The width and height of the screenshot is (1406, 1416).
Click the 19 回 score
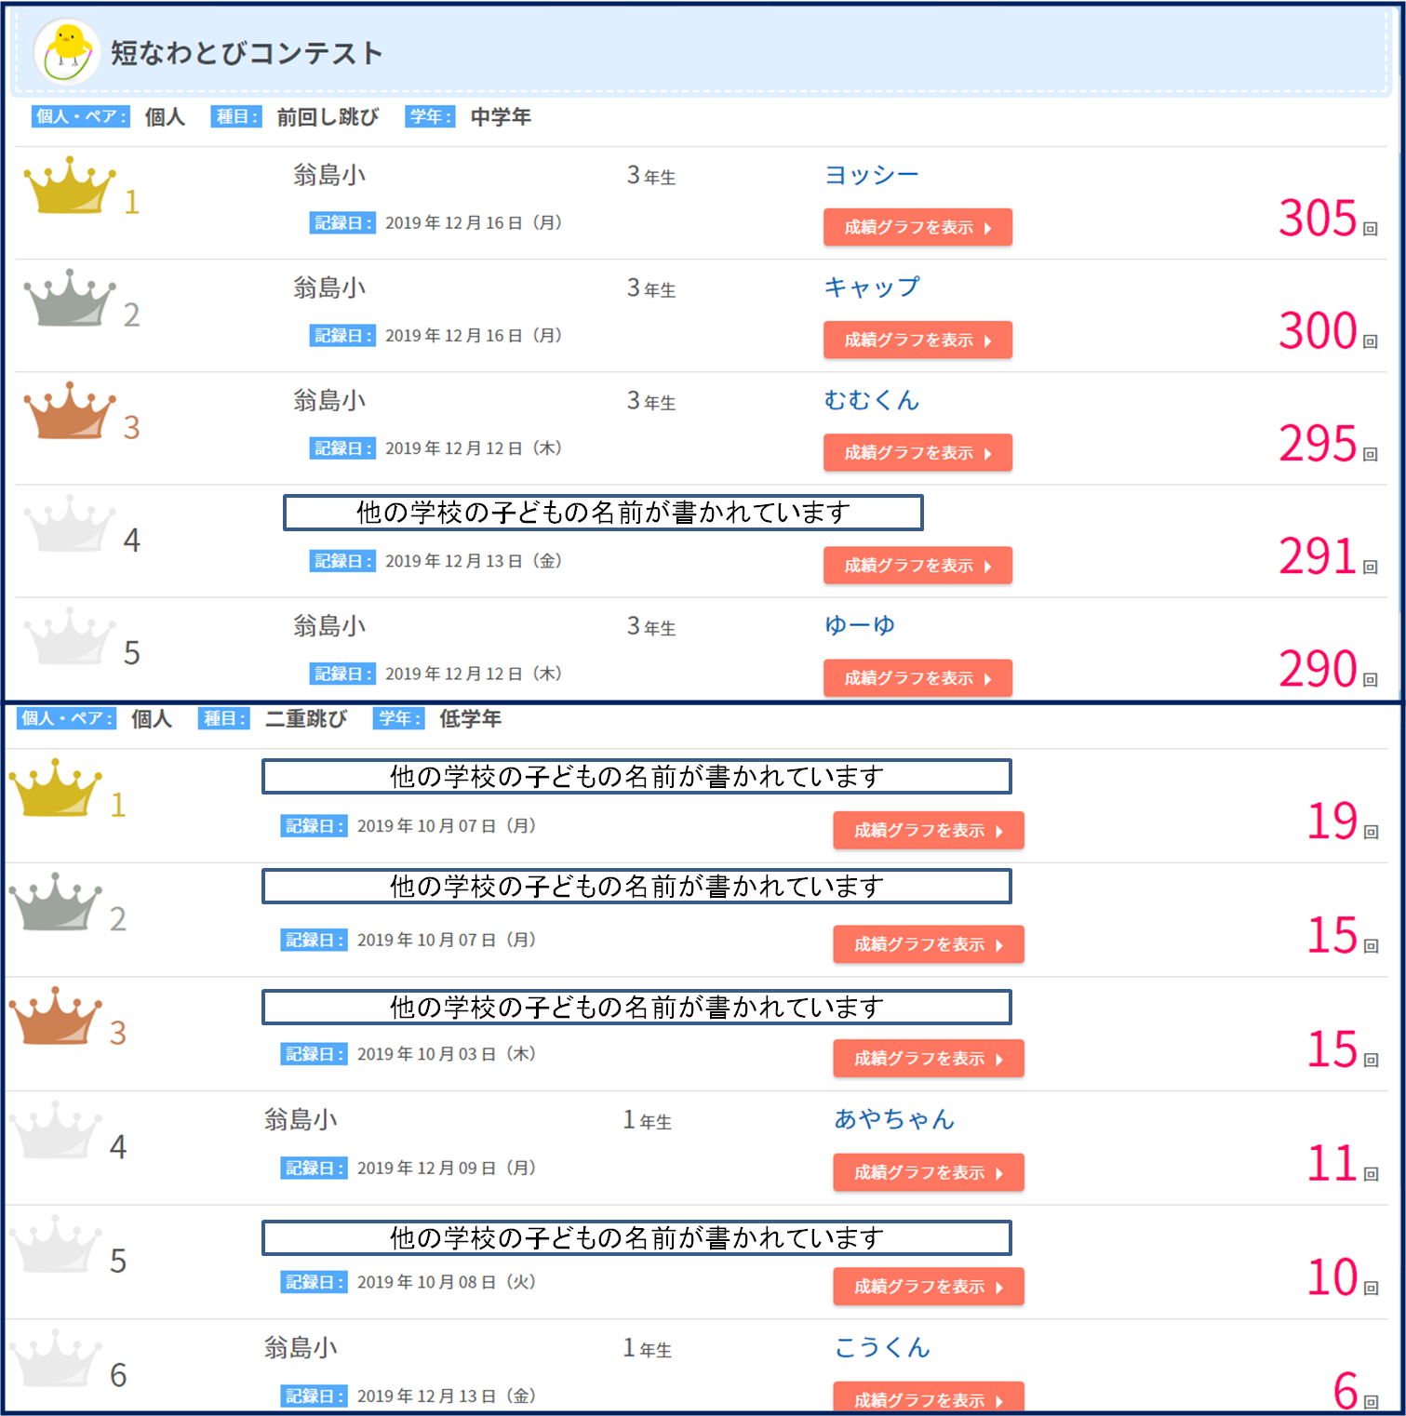[x=1343, y=822]
